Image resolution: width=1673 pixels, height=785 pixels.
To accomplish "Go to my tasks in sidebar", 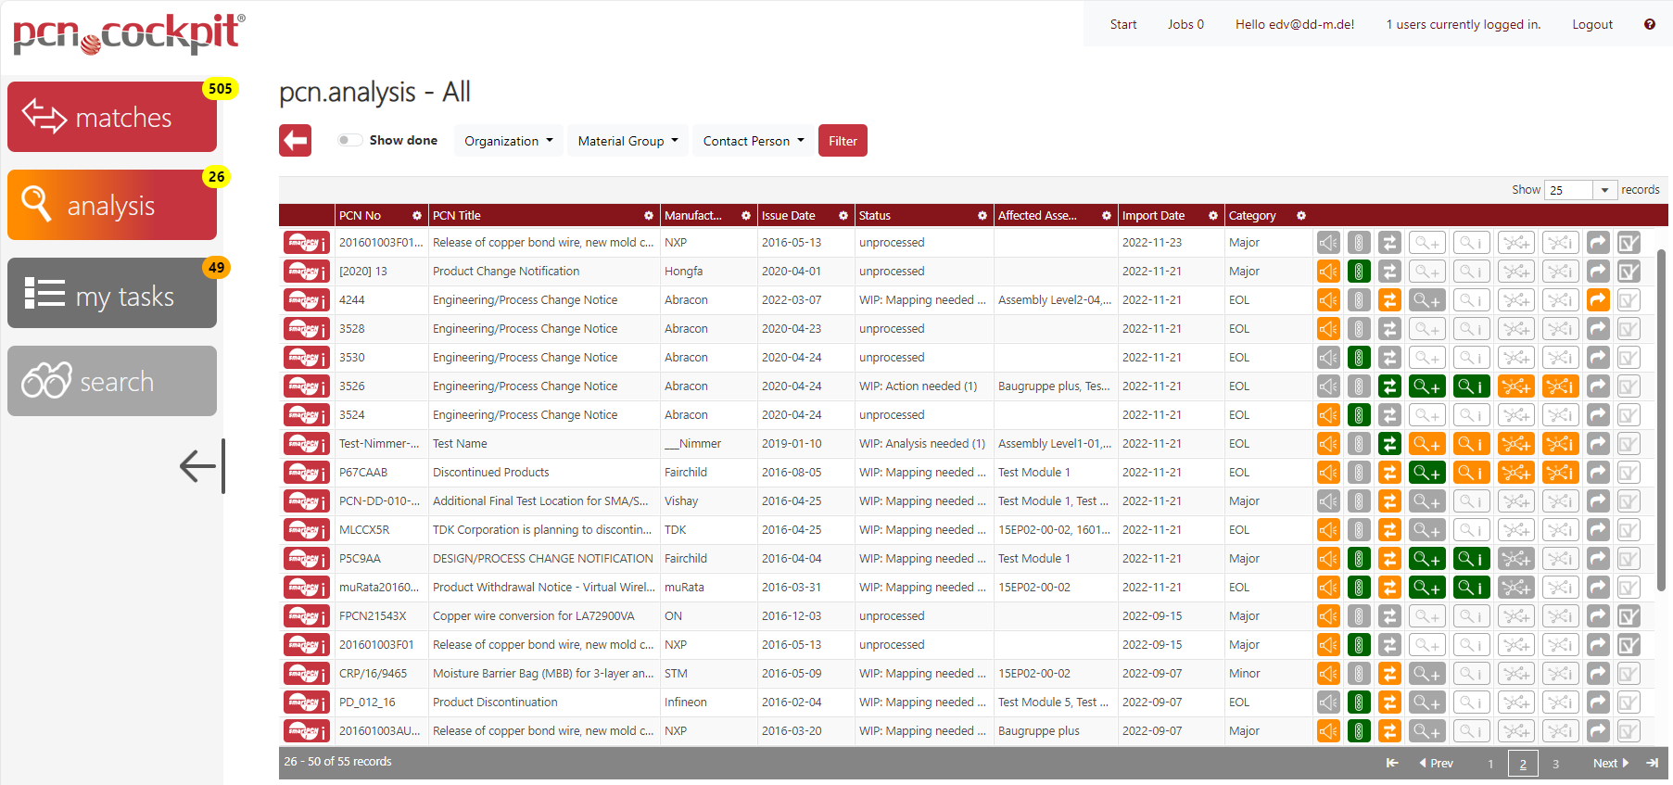I will (112, 294).
